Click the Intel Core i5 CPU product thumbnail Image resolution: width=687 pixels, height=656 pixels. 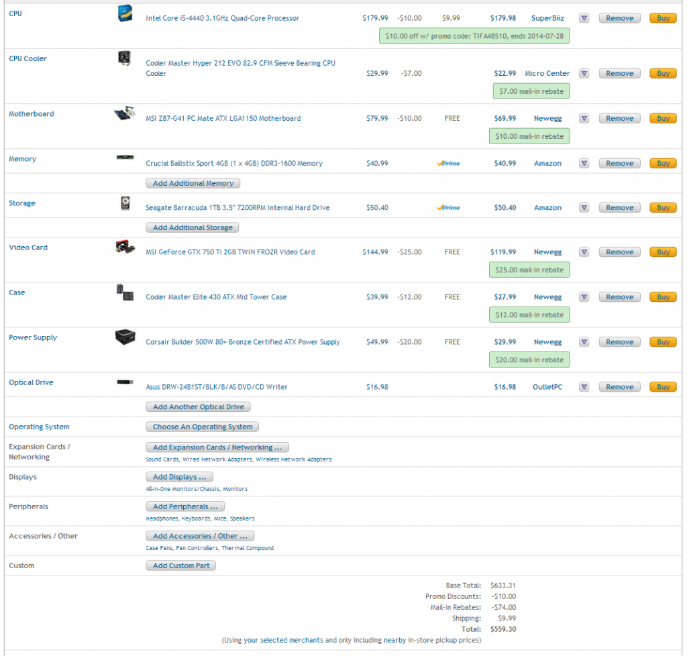125,13
